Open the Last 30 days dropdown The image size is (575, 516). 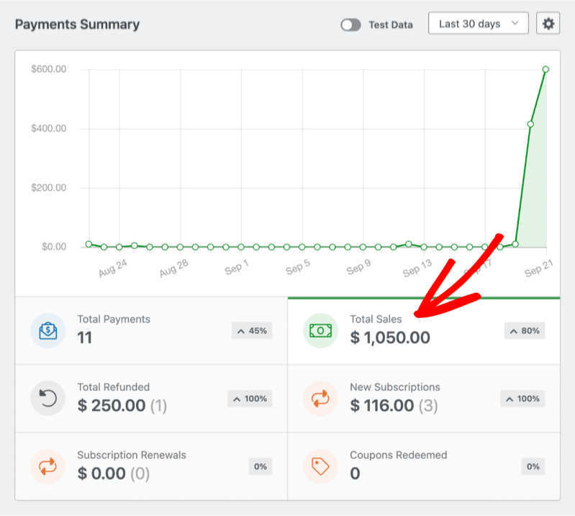[478, 24]
